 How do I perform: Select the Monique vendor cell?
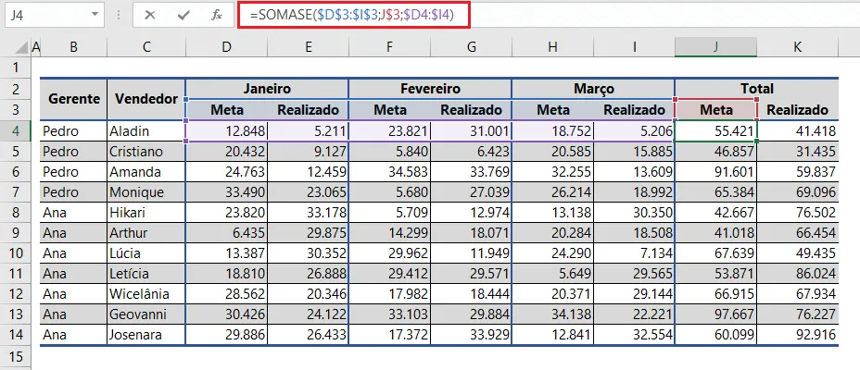tap(146, 192)
